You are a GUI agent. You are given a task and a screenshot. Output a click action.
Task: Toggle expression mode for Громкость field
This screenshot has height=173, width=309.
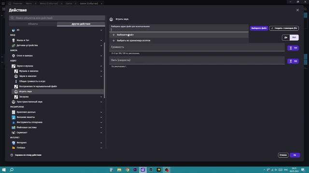click(x=293, y=48)
